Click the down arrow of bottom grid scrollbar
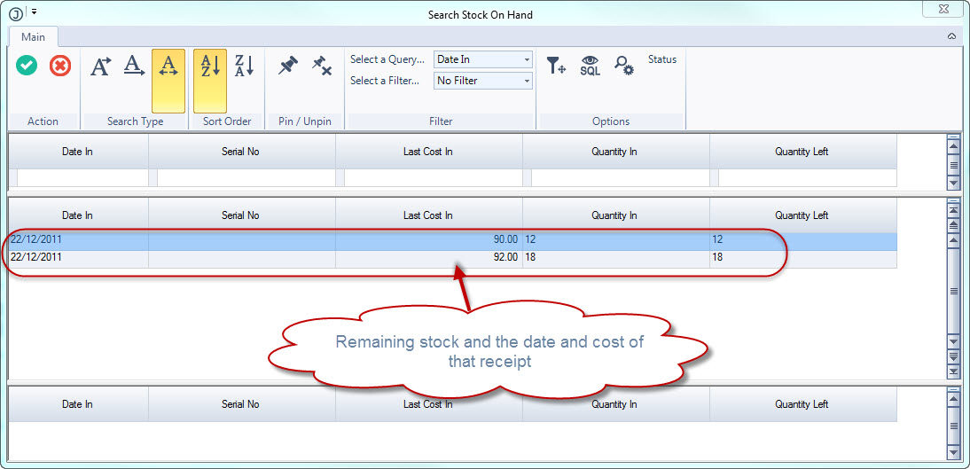 tap(953, 454)
